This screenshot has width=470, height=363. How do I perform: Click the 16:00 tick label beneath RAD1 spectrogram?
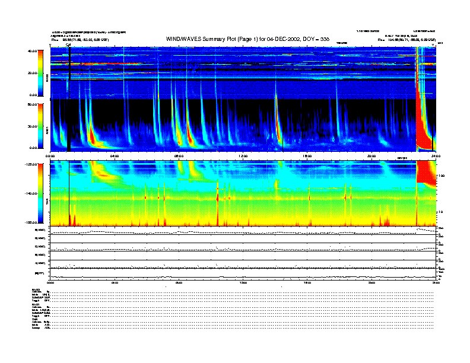tap(307, 156)
